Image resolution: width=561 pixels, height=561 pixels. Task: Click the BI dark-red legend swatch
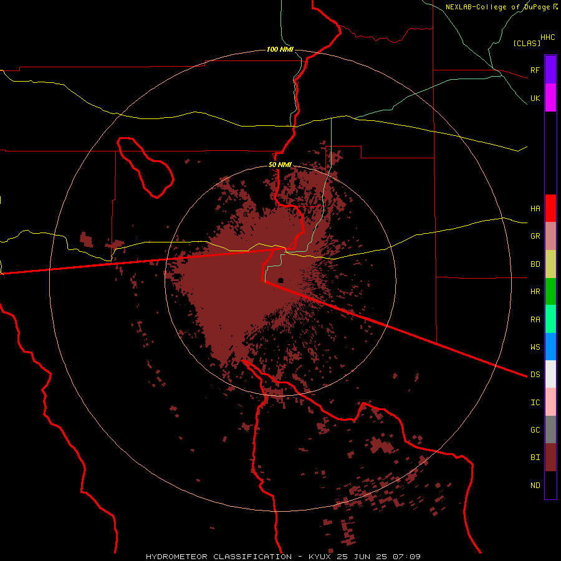click(550, 458)
